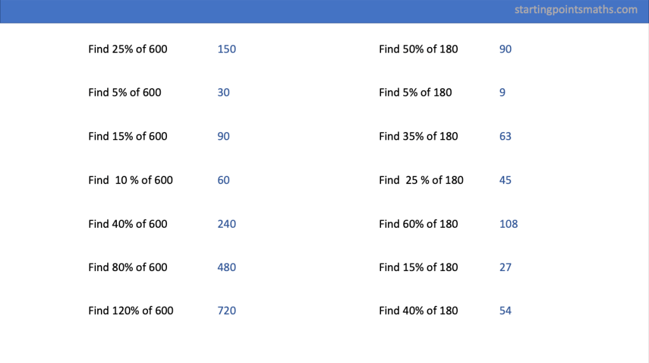
Task: Click the 'Find 10 % of 600' text
Action: 130,180
